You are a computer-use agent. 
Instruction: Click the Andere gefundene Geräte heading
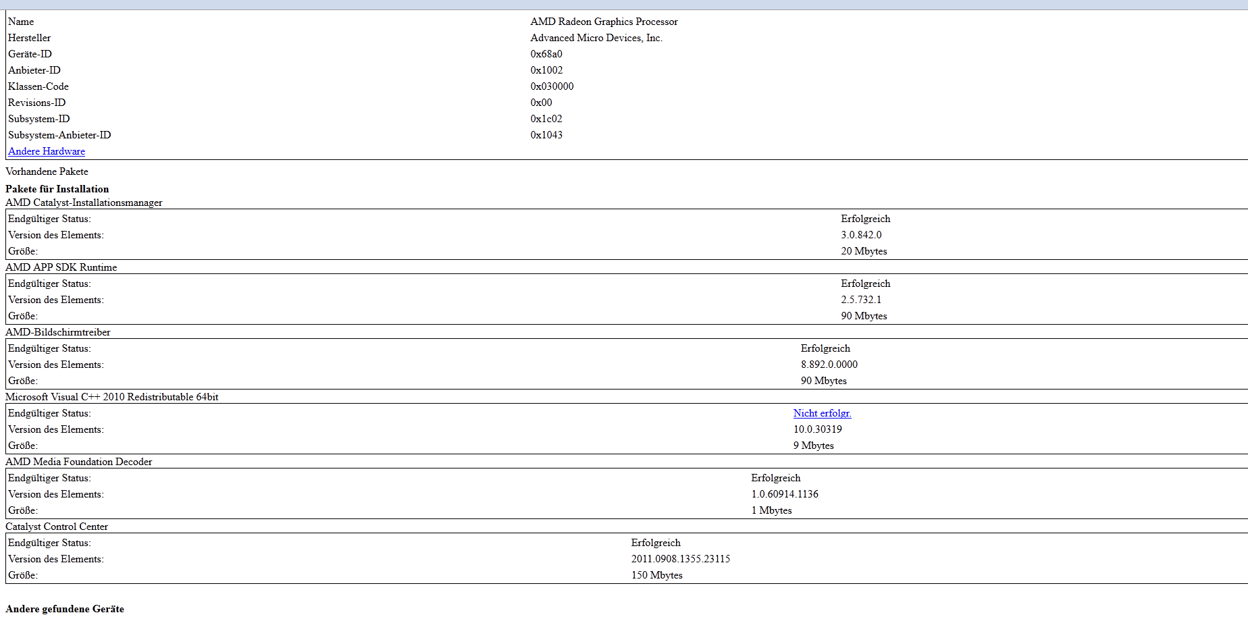[65, 609]
